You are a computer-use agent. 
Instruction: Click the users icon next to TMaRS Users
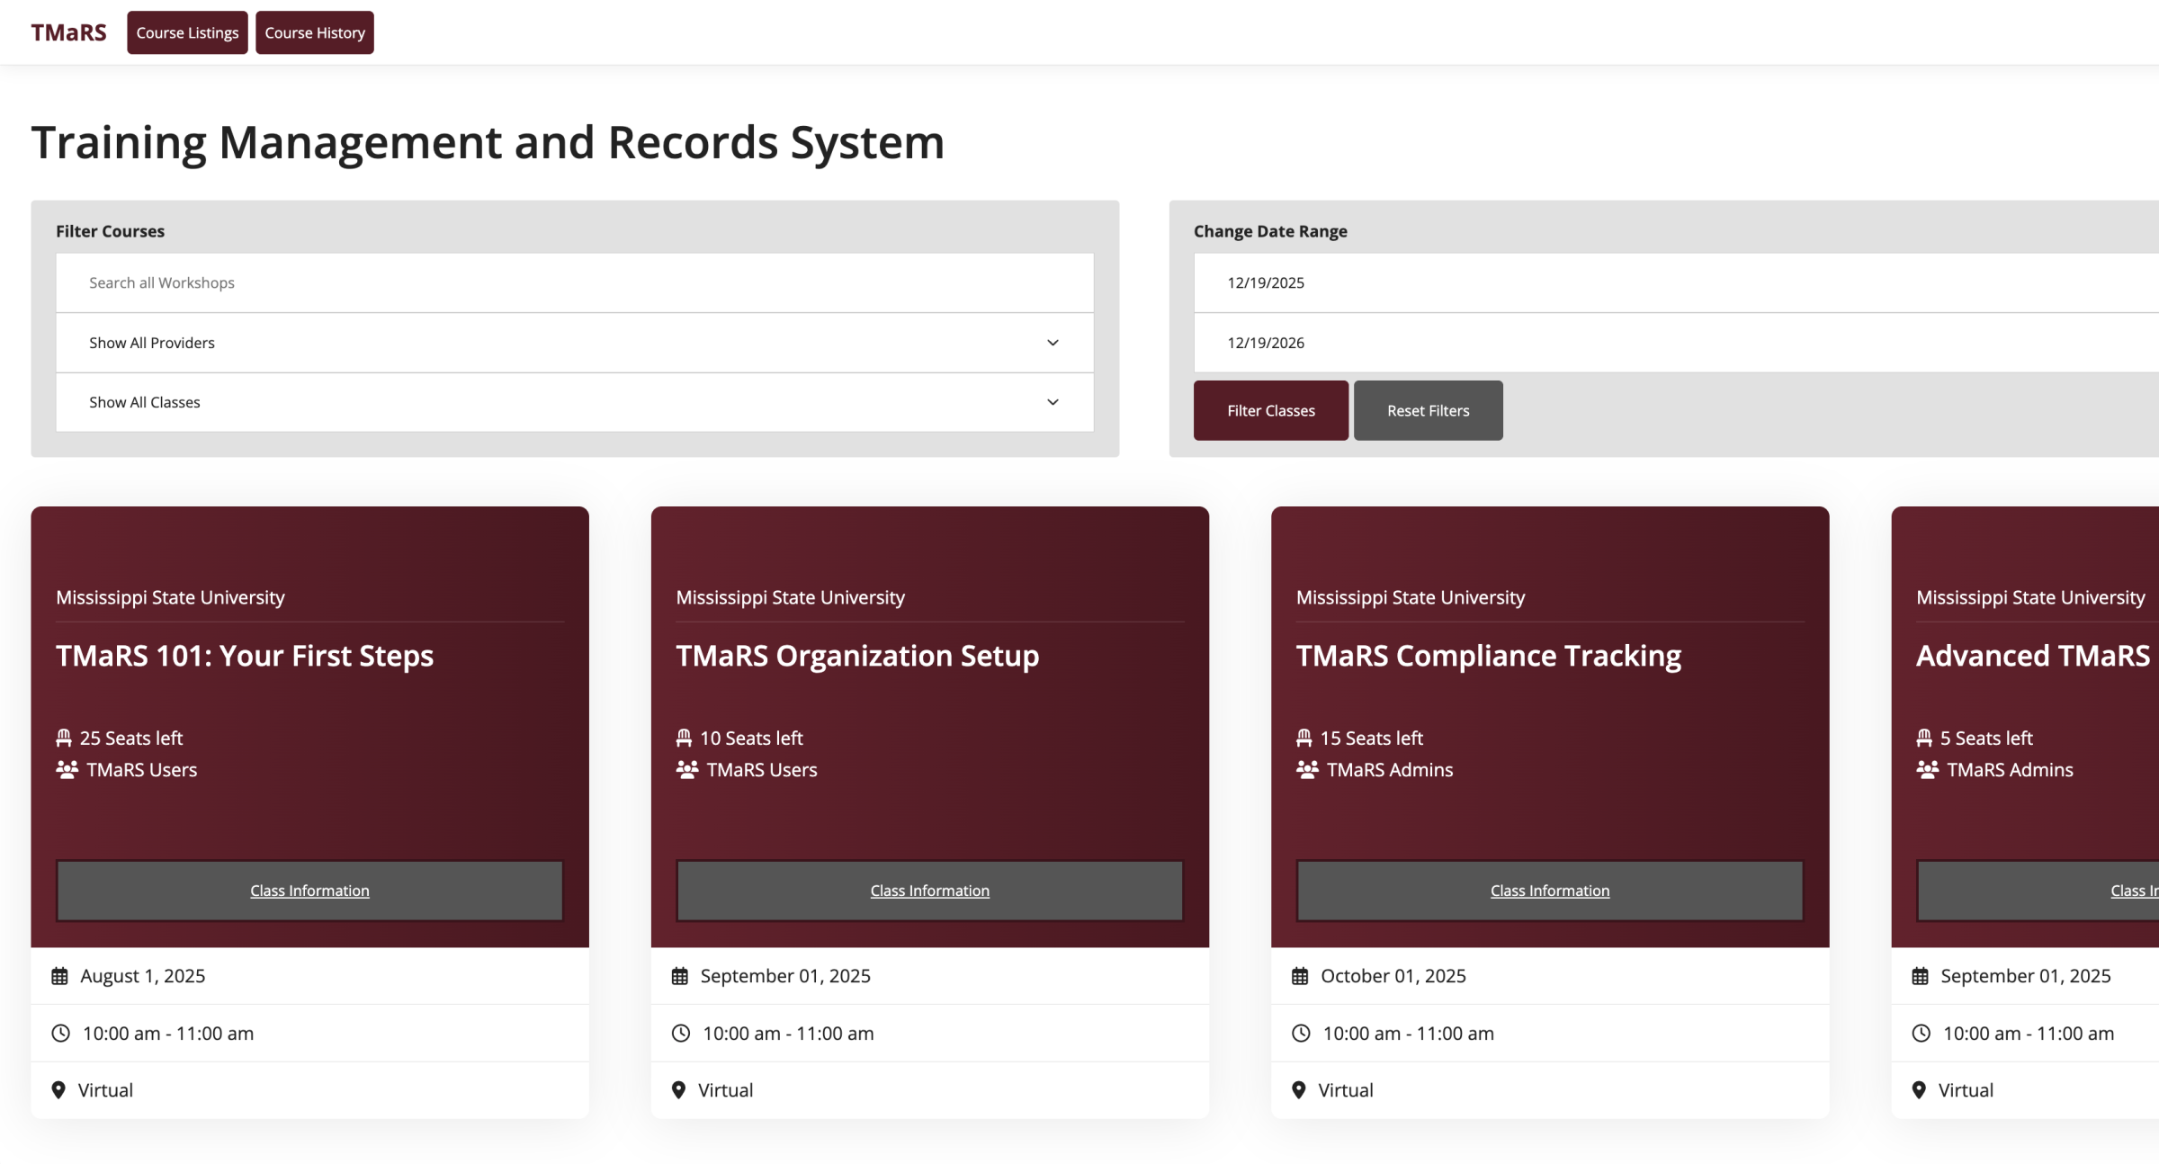click(x=66, y=770)
